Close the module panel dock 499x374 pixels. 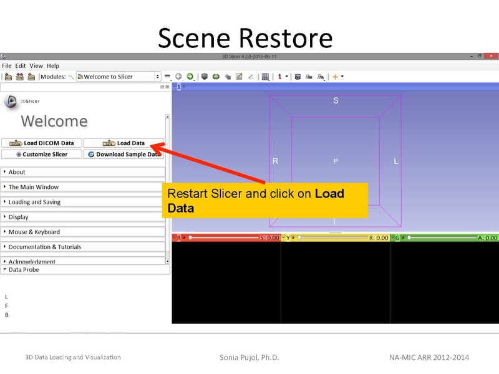[167, 87]
